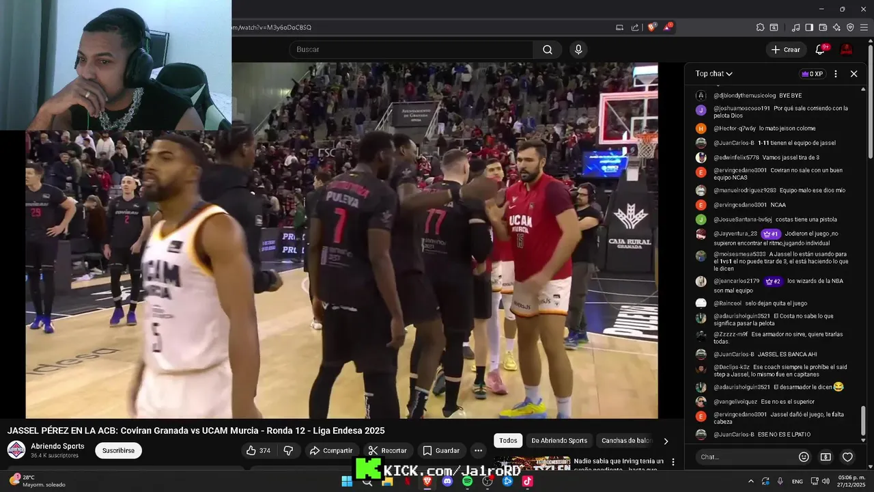The width and height of the screenshot is (874, 492).
Task: Open the live chat three-dot options
Action: (x=836, y=74)
